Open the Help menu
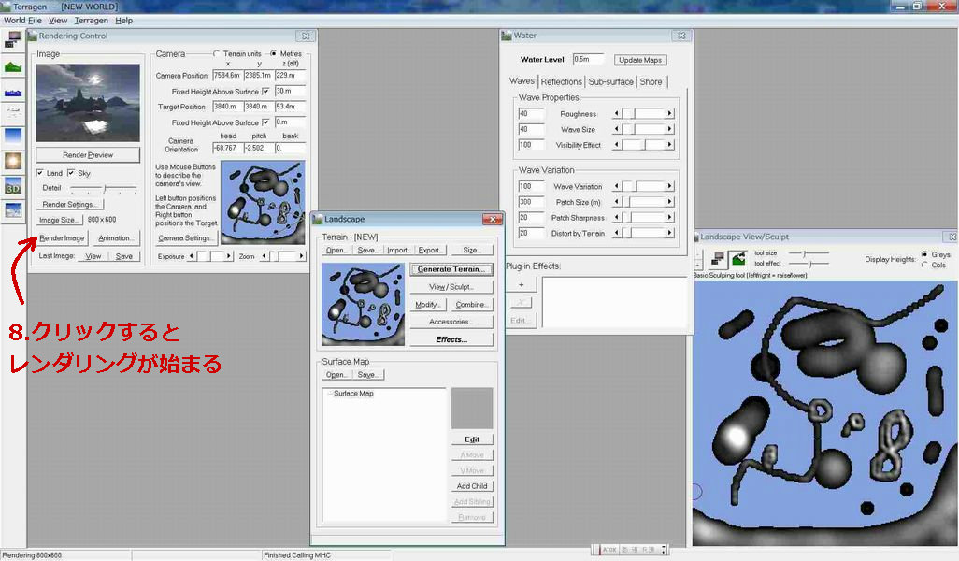 coord(124,21)
